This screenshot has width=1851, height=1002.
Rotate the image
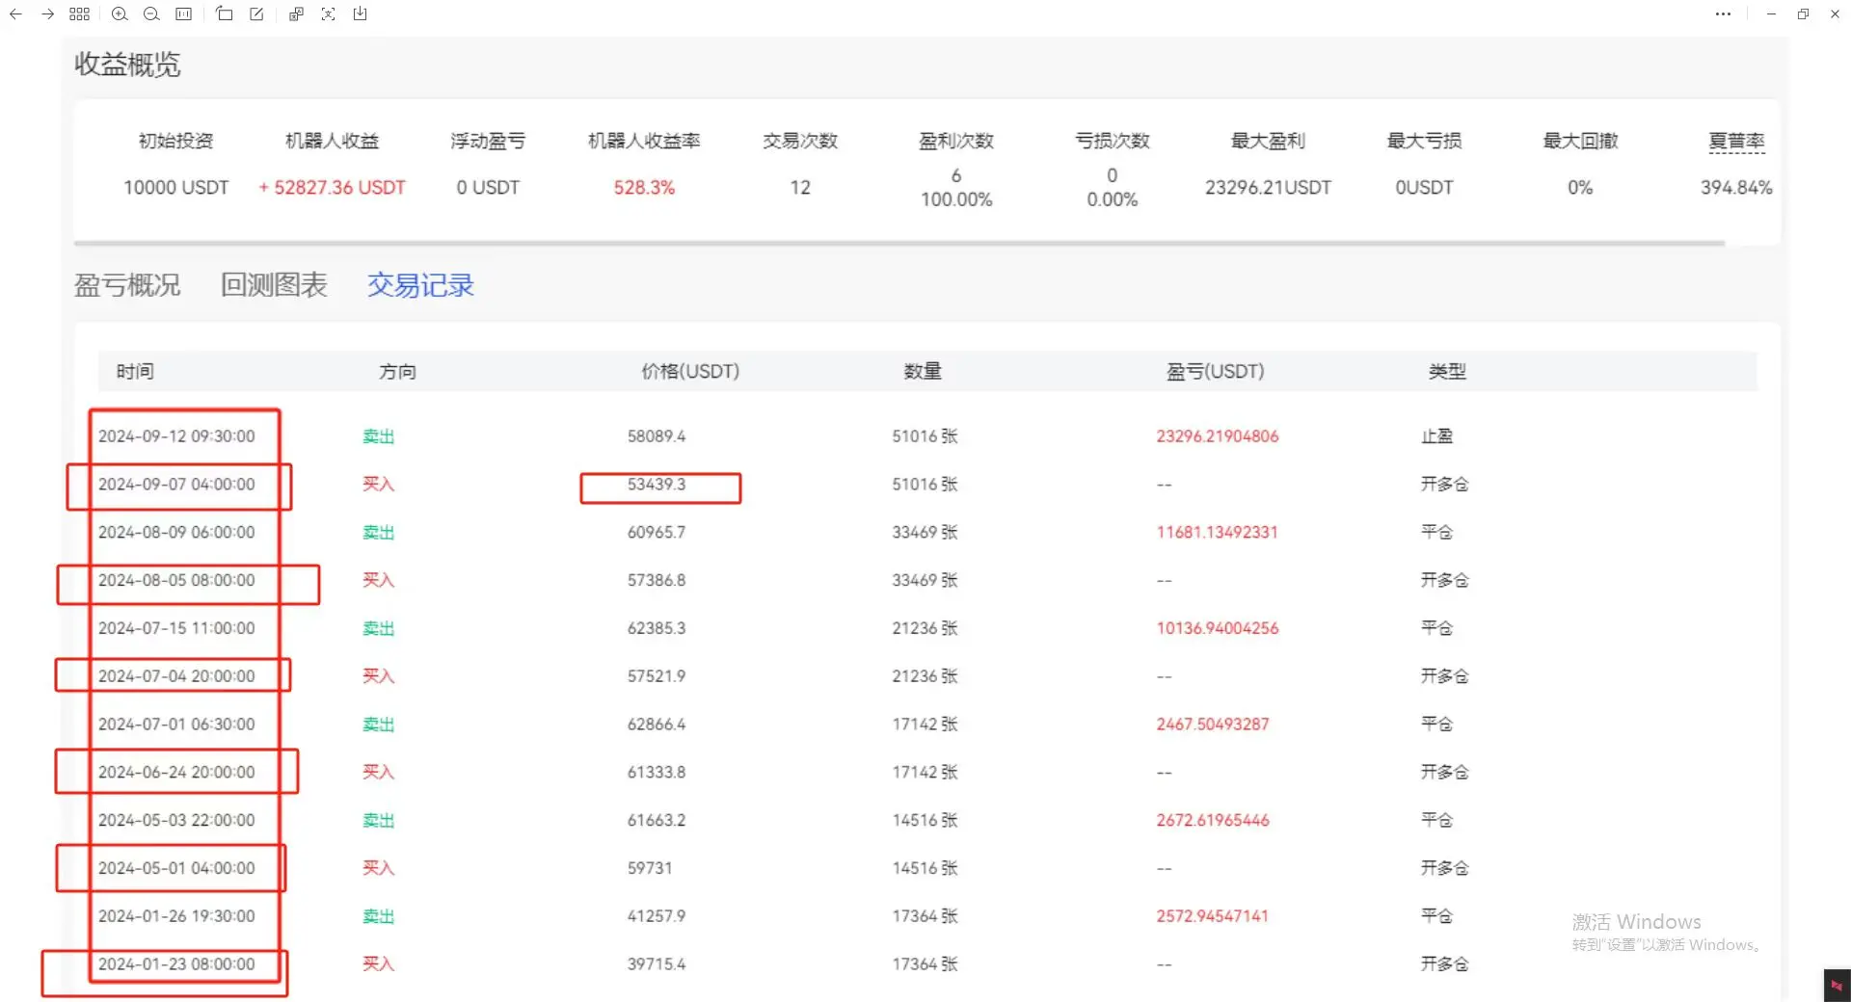[225, 14]
